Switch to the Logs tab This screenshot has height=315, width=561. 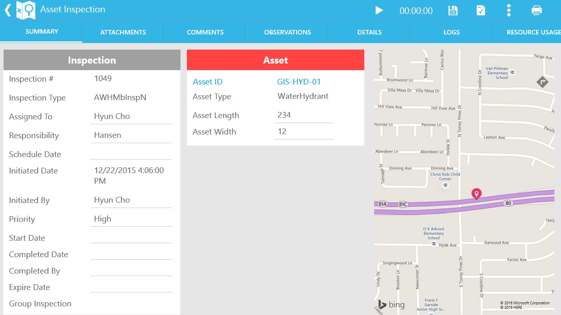[451, 32]
